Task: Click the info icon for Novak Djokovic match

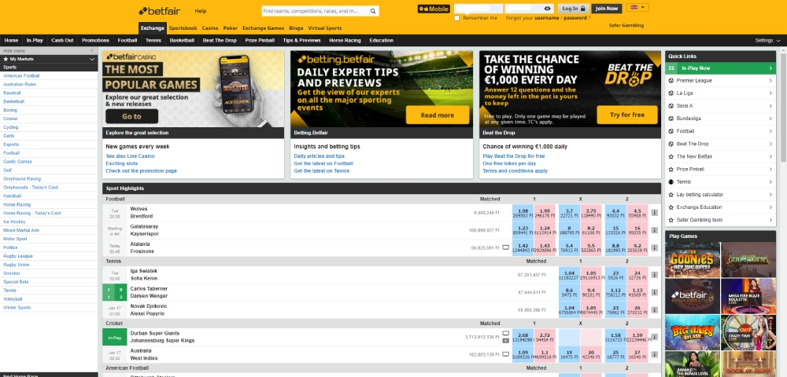Action: coord(655,310)
